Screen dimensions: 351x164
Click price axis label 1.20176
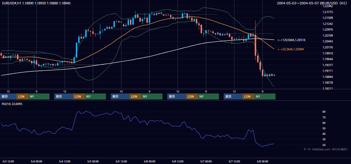(328, 47)
